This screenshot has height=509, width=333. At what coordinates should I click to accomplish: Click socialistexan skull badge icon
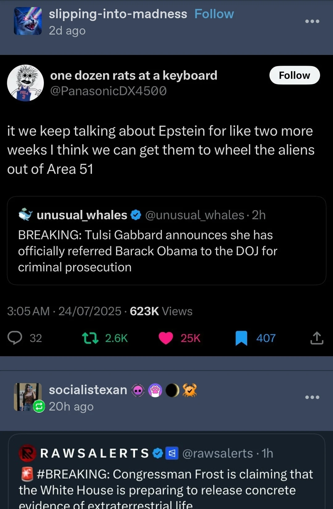[138, 390]
